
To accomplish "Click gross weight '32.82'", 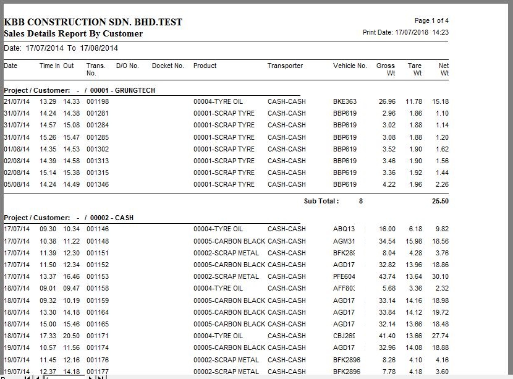I will pos(388,265).
